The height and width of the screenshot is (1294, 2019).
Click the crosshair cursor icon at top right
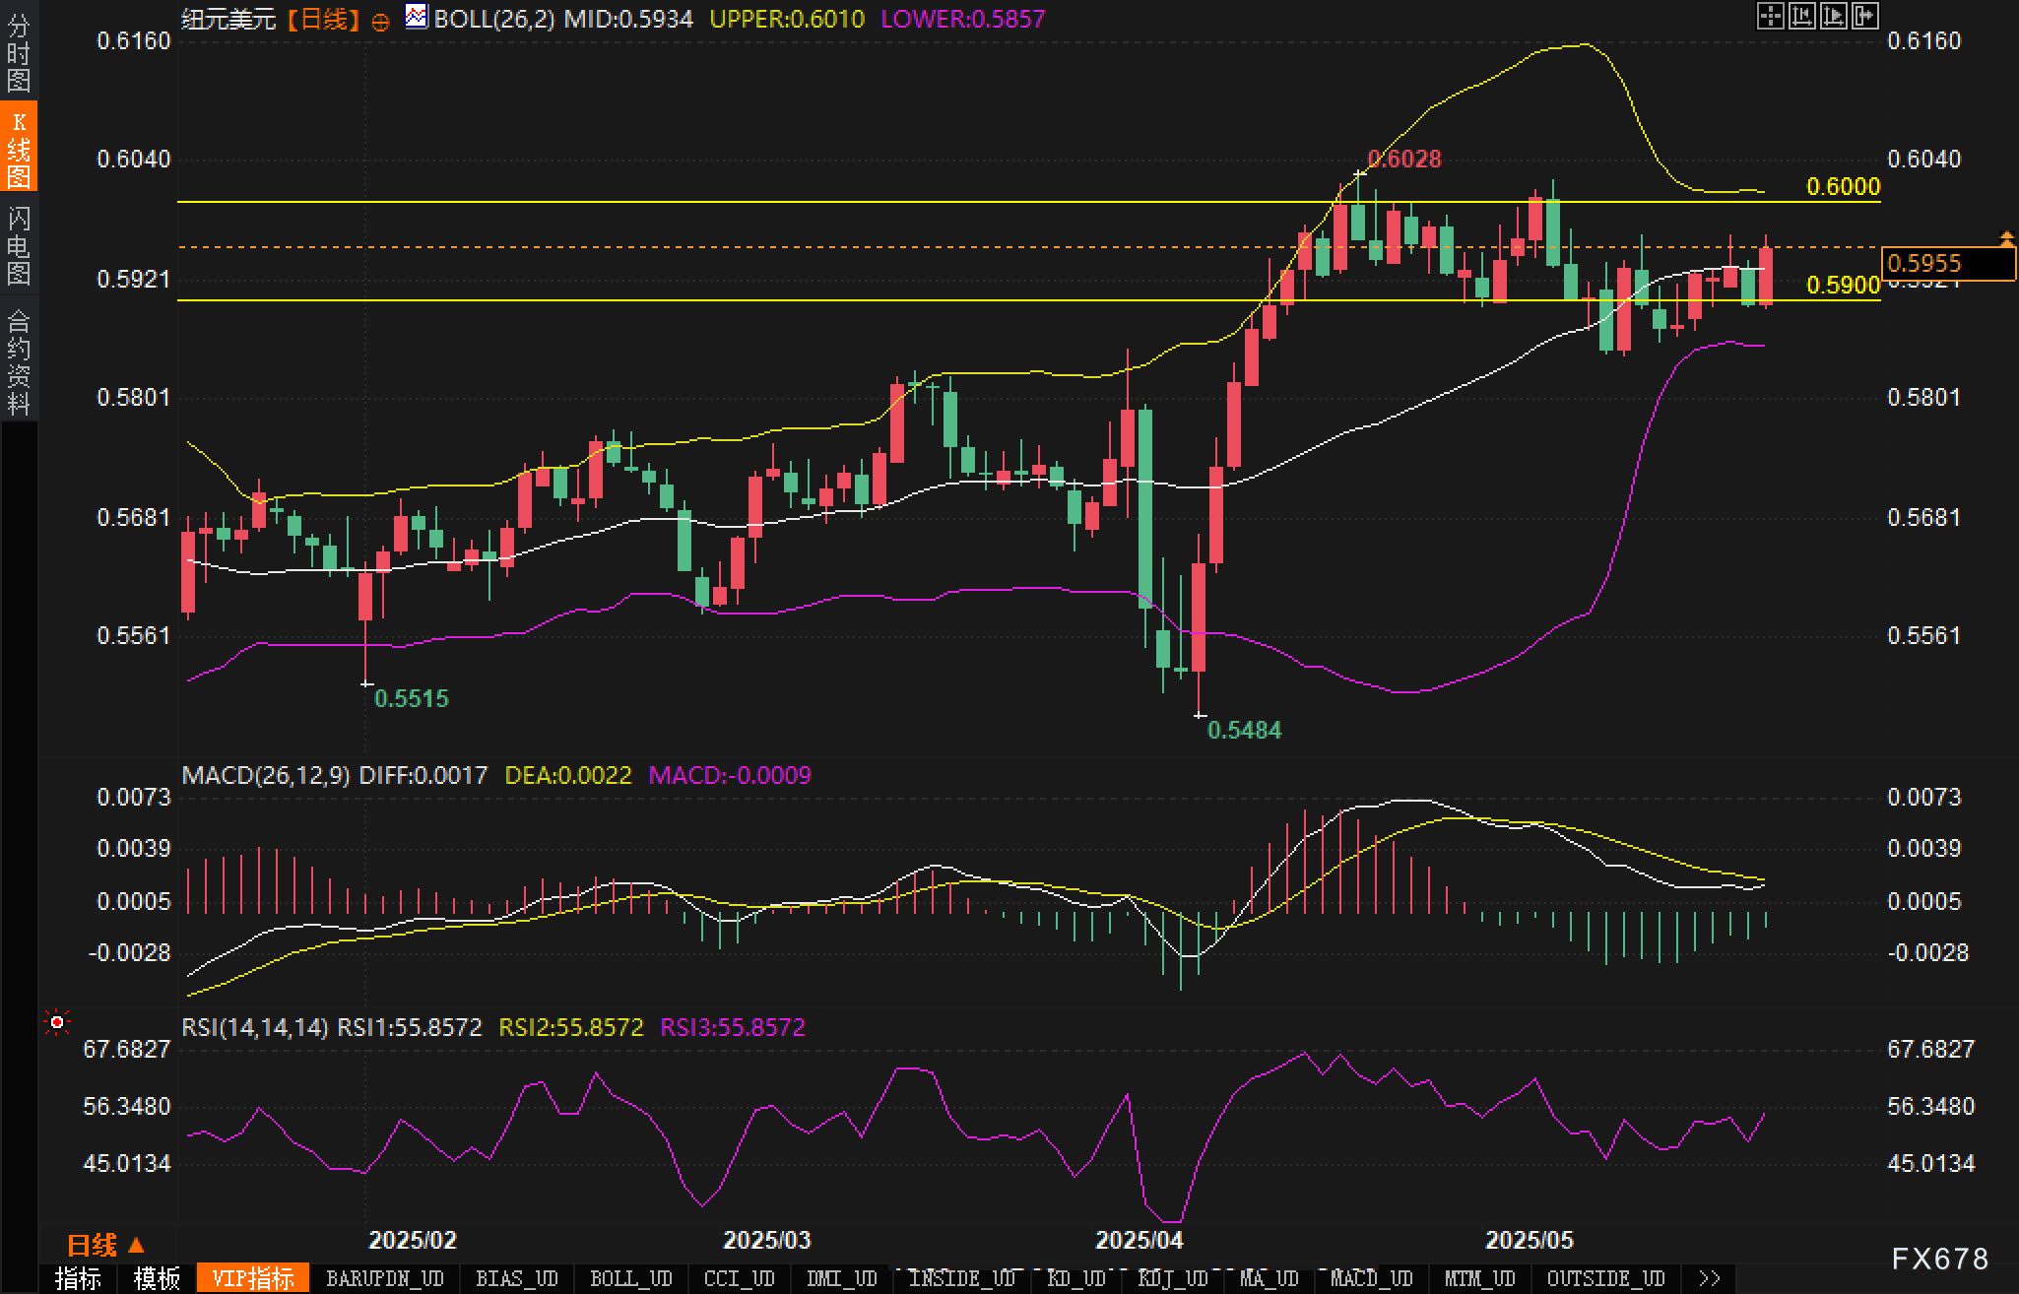coord(1770,16)
